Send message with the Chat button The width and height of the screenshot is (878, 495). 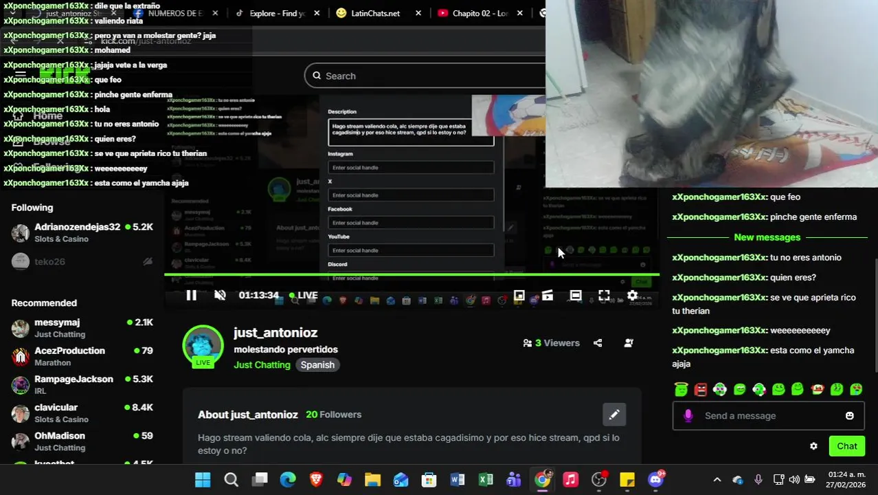pos(846,446)
